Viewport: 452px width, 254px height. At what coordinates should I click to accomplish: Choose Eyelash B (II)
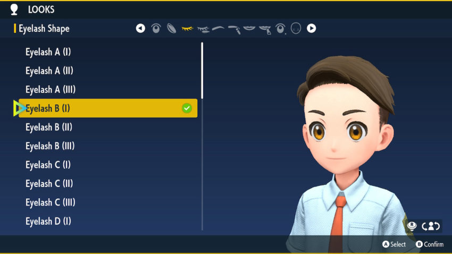pyautogui.click(x=49, y=128)
